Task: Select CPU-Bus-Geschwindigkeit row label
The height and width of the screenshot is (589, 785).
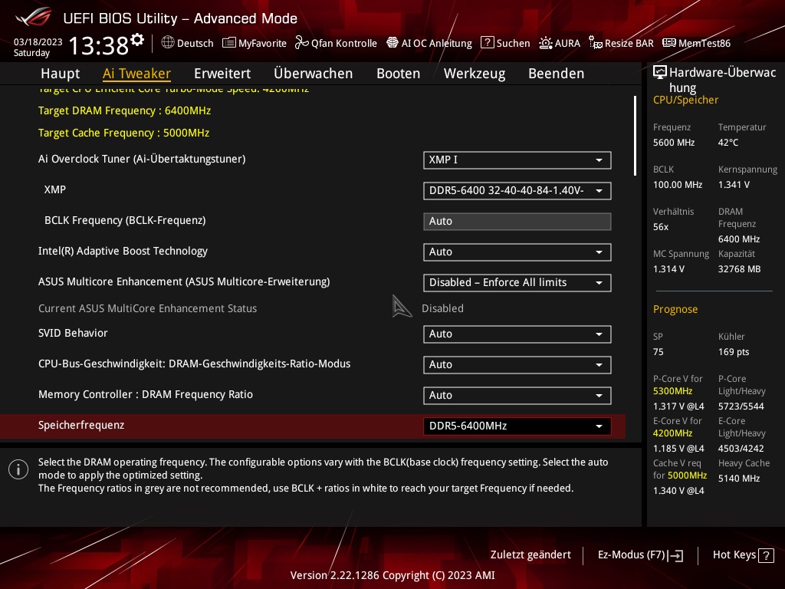Action: (x=194, y=364)
